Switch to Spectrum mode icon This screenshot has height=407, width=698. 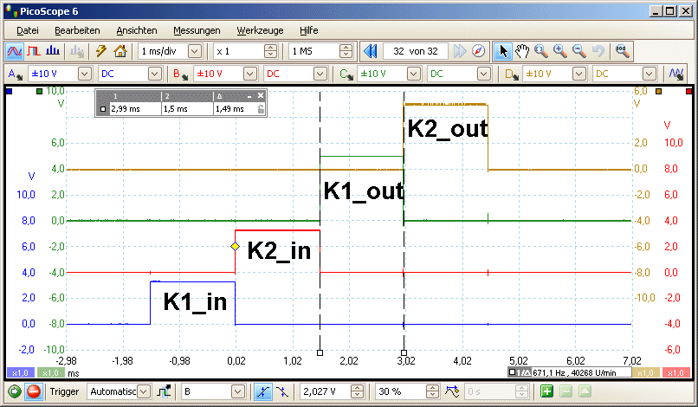[x=54, y=51]
